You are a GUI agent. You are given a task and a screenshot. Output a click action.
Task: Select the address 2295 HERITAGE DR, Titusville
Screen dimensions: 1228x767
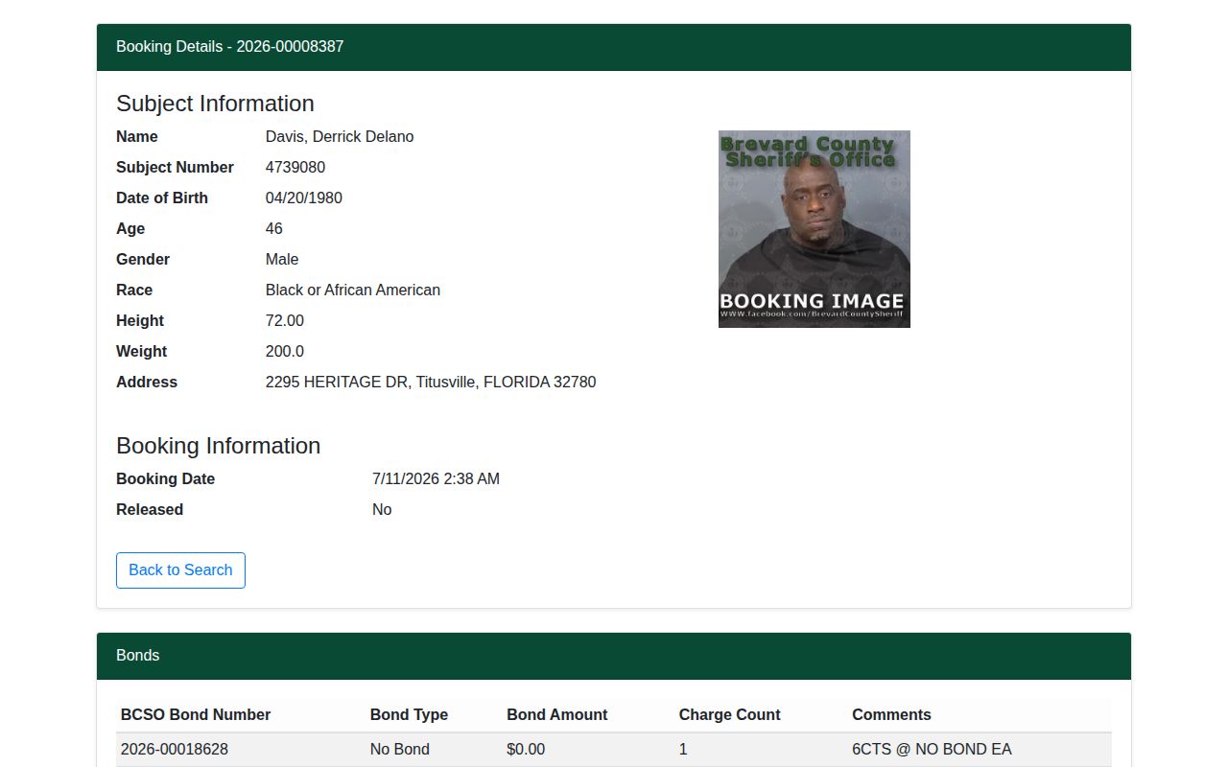tap(431, 383)
